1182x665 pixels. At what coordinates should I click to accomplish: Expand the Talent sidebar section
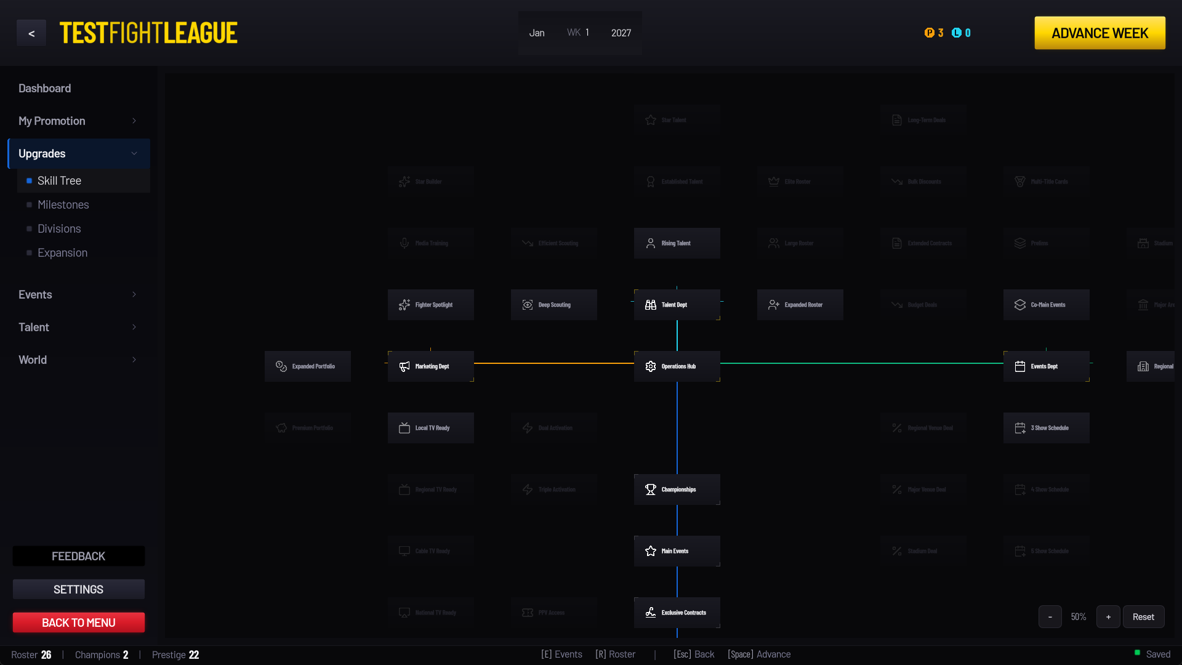(78, 327)
